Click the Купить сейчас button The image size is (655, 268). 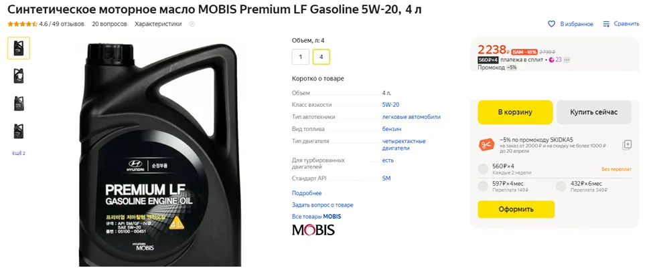pos(593,112)
